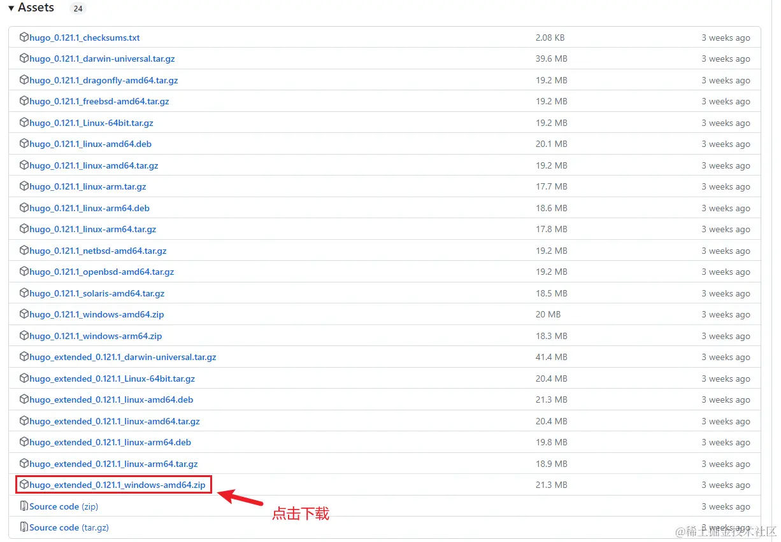
Task: Click the 39.6 MB file size value
Action: point(551,59)
